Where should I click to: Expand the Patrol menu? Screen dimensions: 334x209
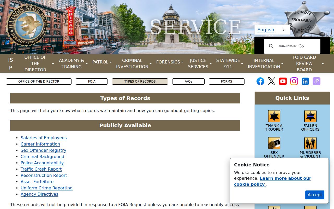pyautogui.click(x=102, y=62)
